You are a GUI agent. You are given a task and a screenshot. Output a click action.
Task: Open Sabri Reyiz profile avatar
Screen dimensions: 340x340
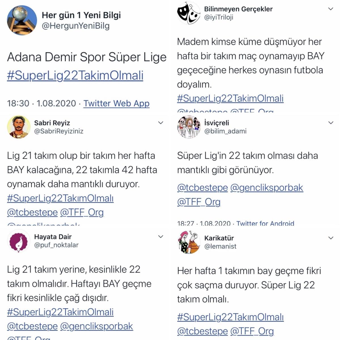[x=19, y=127]
